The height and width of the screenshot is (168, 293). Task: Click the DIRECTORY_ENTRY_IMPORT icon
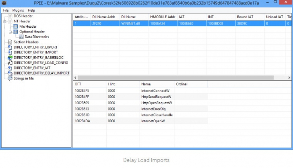(10, 53)
